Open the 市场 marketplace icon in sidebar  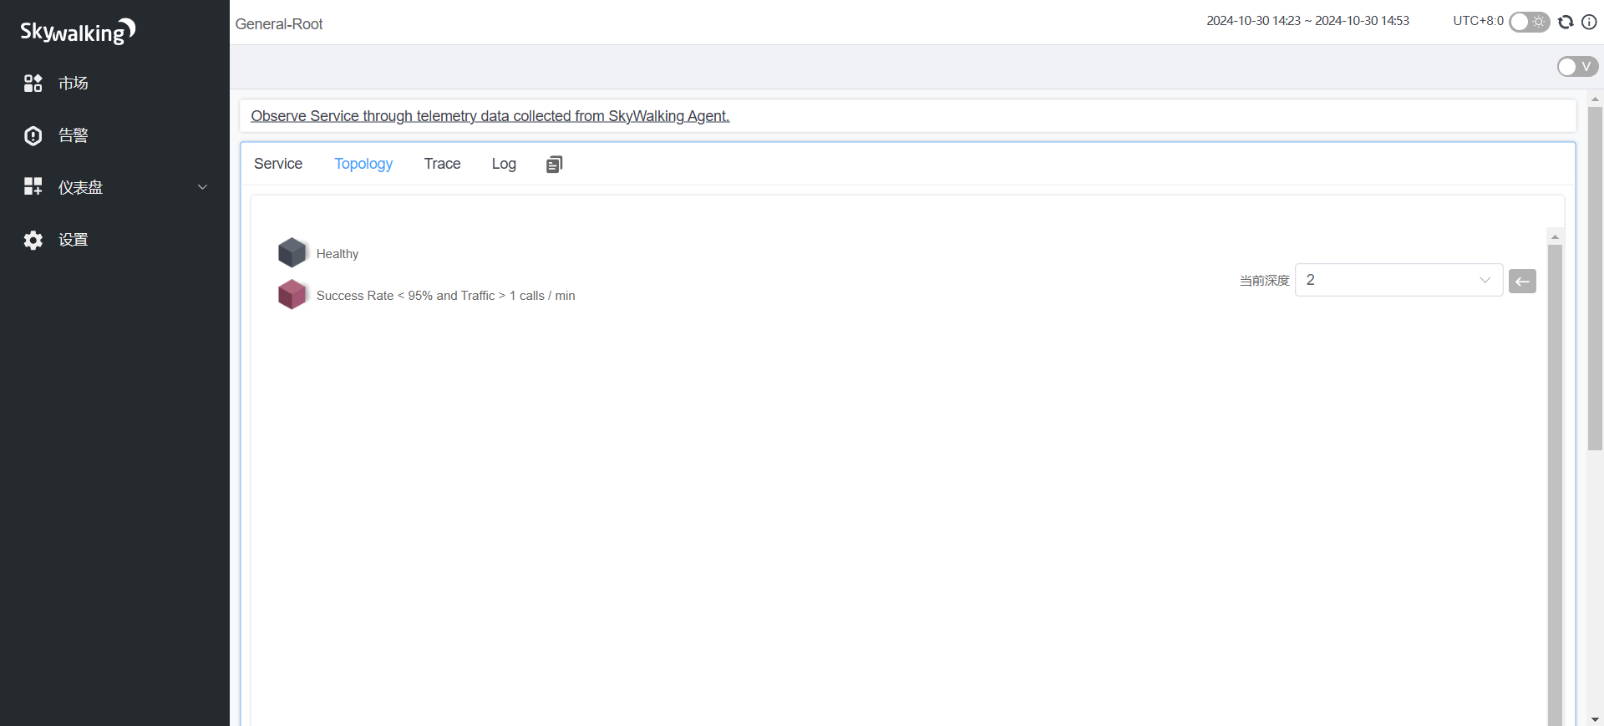[33, 83]
